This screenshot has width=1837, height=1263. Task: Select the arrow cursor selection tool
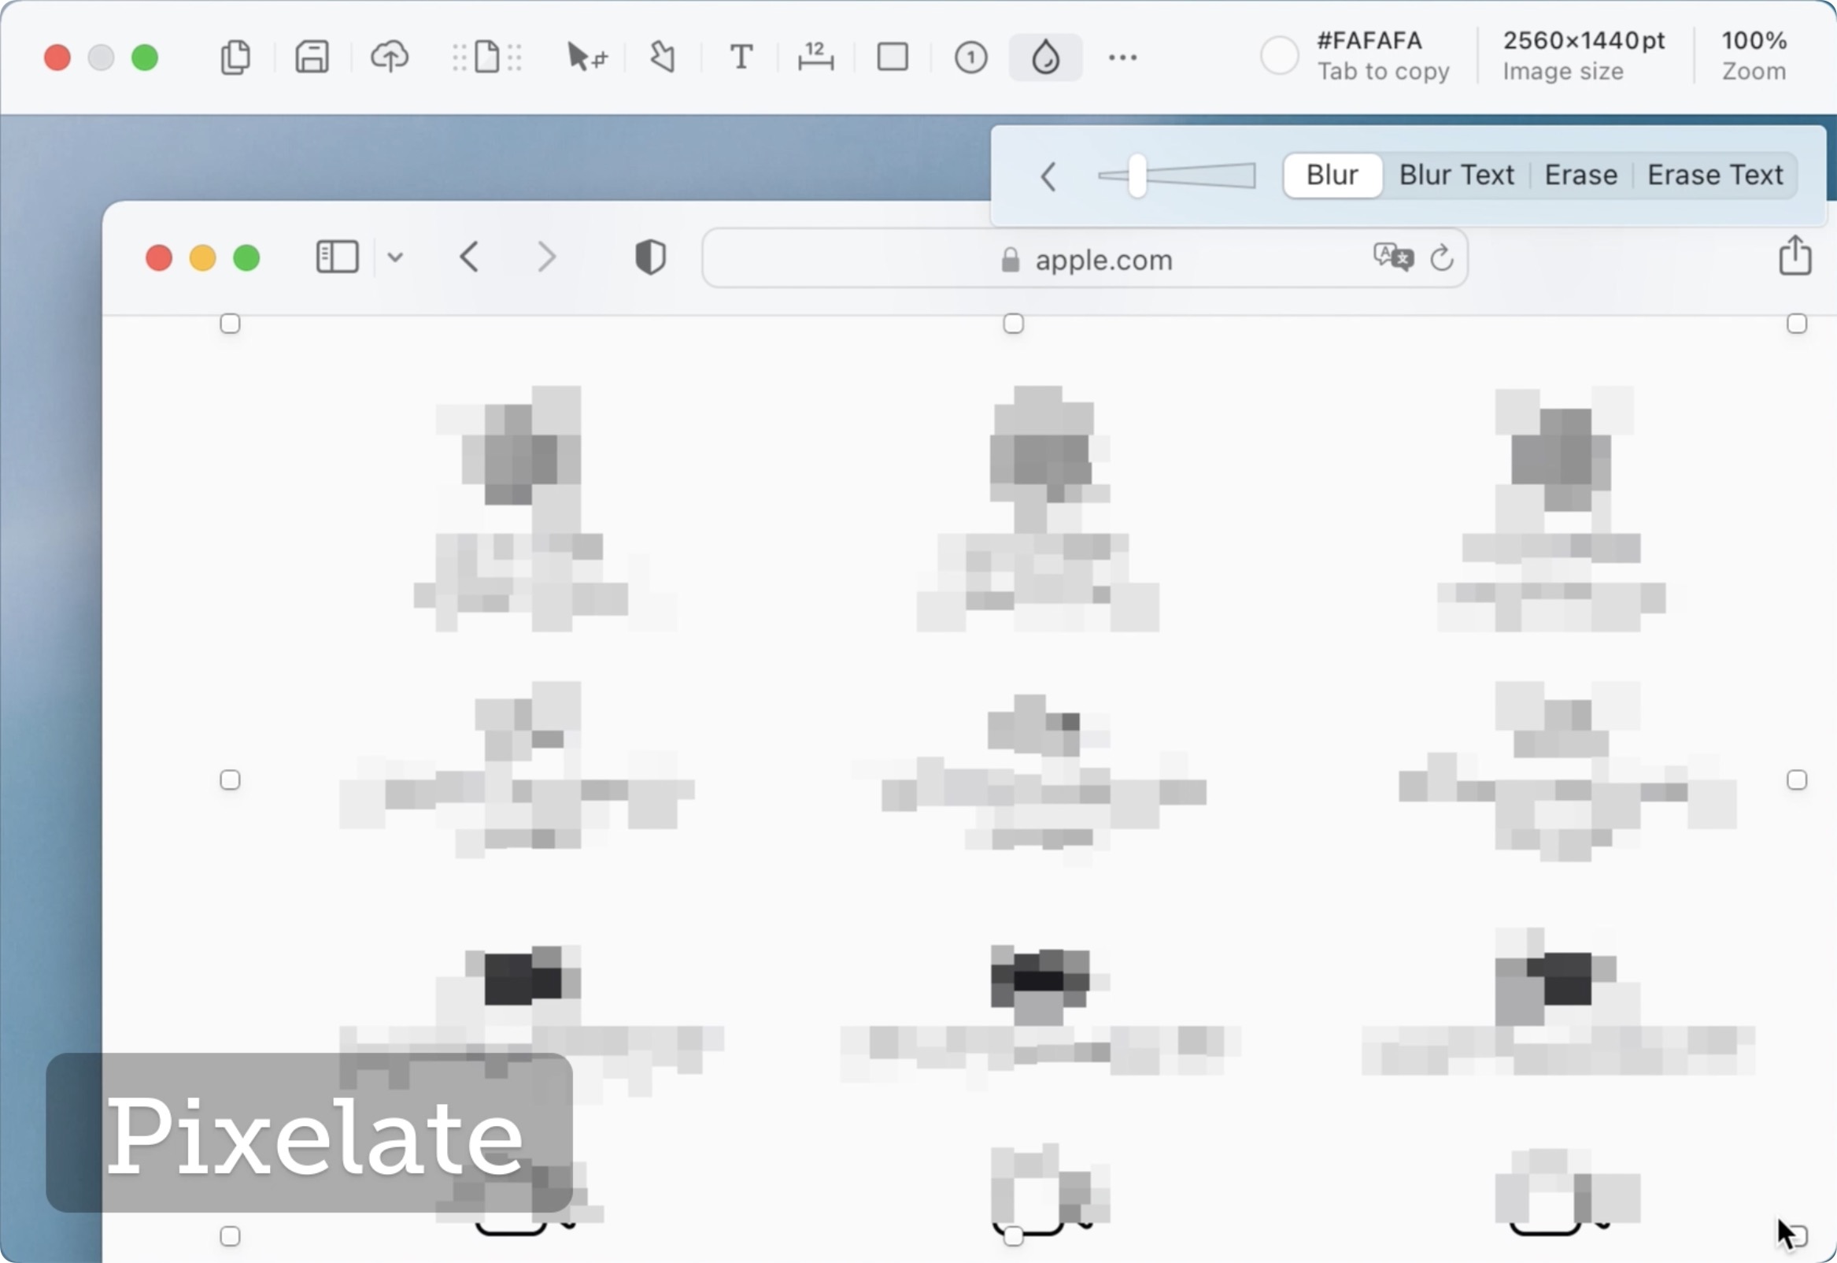tap(586, 57)
